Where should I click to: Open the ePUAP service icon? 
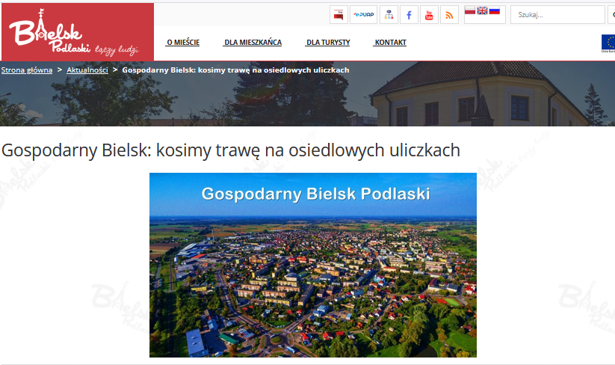[x=363, y=15]
